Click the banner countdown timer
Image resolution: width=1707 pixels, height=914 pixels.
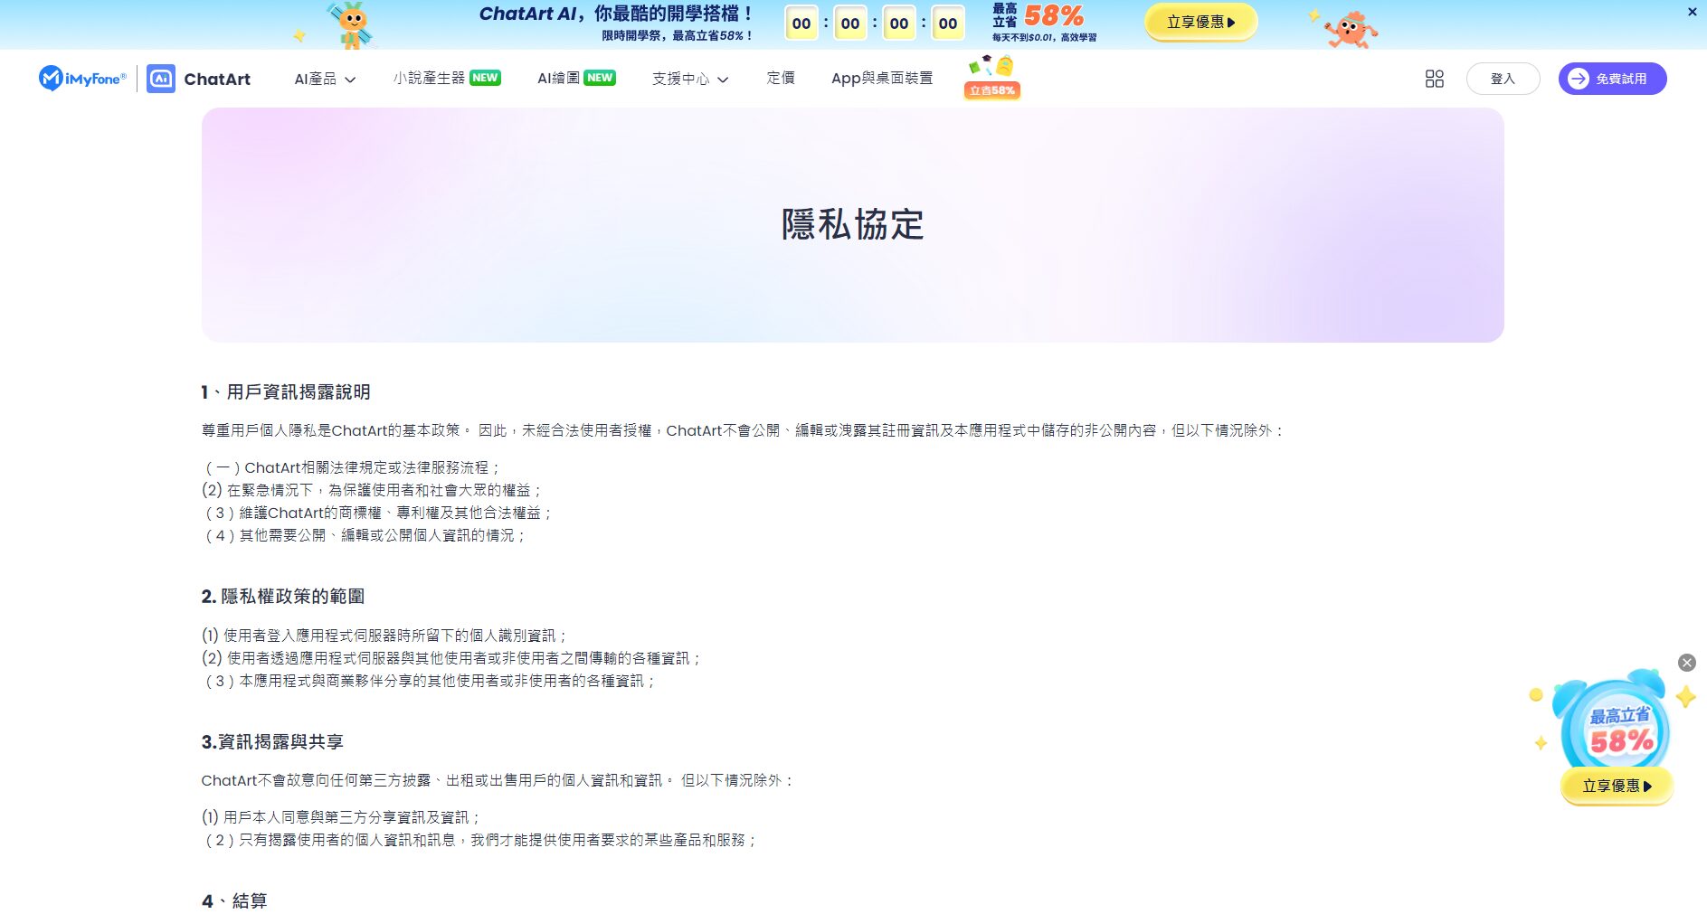click(874, 24)
